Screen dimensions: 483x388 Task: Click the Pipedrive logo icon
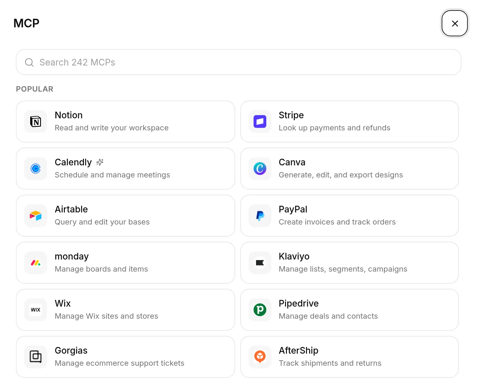pos(260,310)
